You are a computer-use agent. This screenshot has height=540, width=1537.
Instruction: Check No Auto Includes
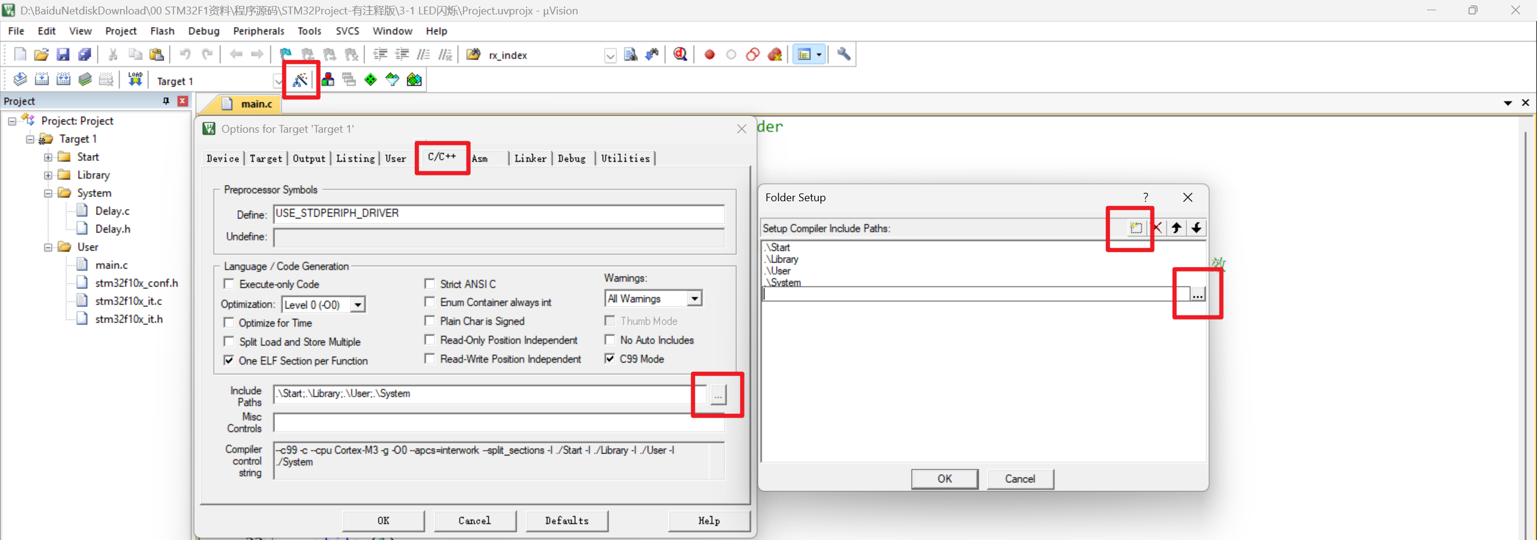click(609, 339)
